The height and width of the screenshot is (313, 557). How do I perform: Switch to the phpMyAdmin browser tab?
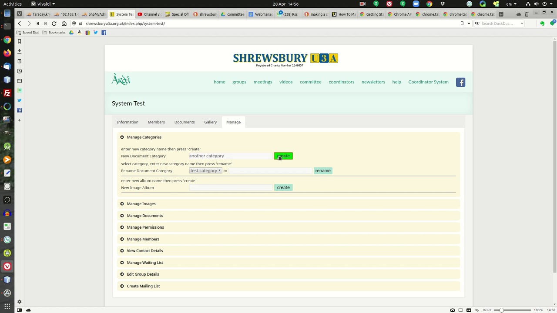(94, 14)
